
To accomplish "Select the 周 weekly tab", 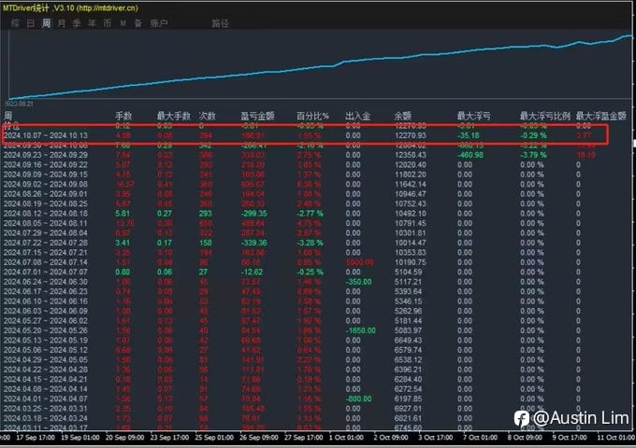I will click(x=46, y=23).
